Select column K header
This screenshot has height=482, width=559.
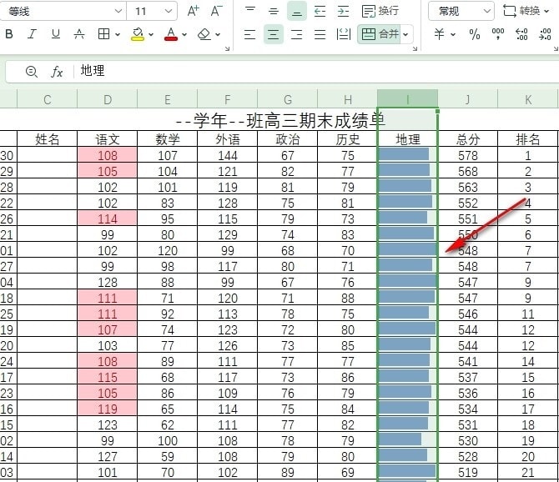point(528,99)
